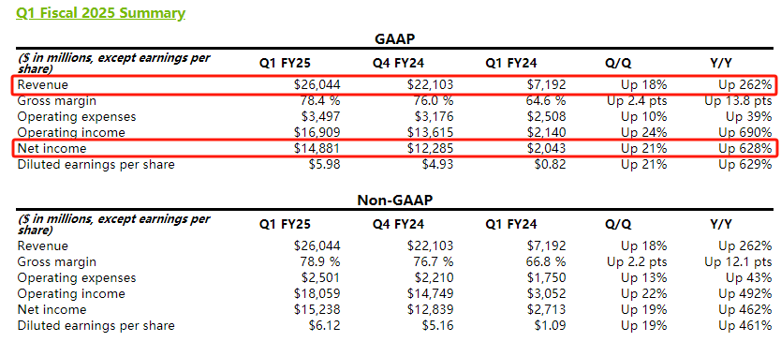Click the GAAP Y/Y Up 262% cell
781x342 pixels.
744,84
